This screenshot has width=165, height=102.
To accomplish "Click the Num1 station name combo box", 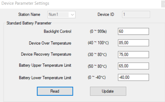I will point(62,15).
